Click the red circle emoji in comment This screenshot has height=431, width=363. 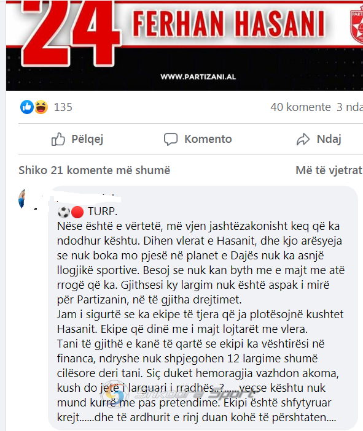tap(77, 212)
